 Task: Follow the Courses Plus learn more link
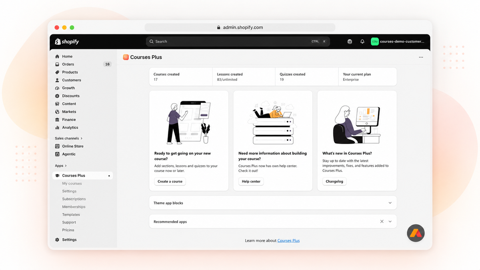click(x=288, y=241)
